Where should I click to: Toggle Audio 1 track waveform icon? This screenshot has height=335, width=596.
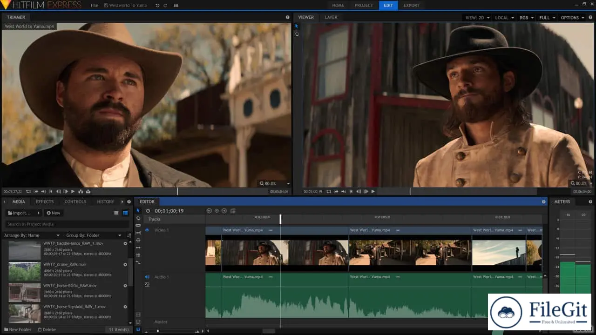(147, 284)
